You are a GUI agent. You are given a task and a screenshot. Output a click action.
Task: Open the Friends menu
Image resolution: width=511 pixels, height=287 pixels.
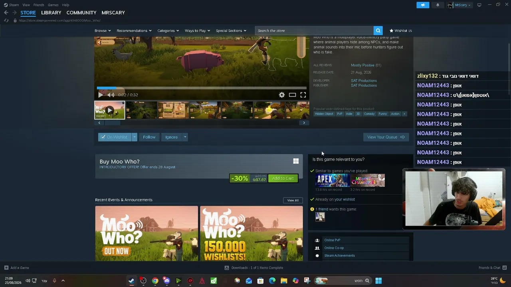[x=39, y=5]
